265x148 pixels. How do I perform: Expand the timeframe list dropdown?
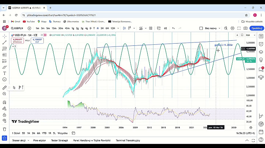coord(118,28)
